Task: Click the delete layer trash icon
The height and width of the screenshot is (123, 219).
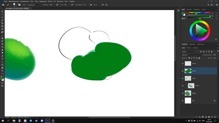Action: pos(215,117)
